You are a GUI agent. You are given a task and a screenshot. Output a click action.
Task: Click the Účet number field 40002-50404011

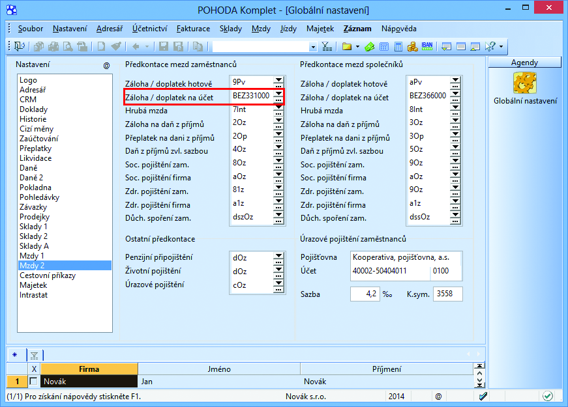click(390, 271)
